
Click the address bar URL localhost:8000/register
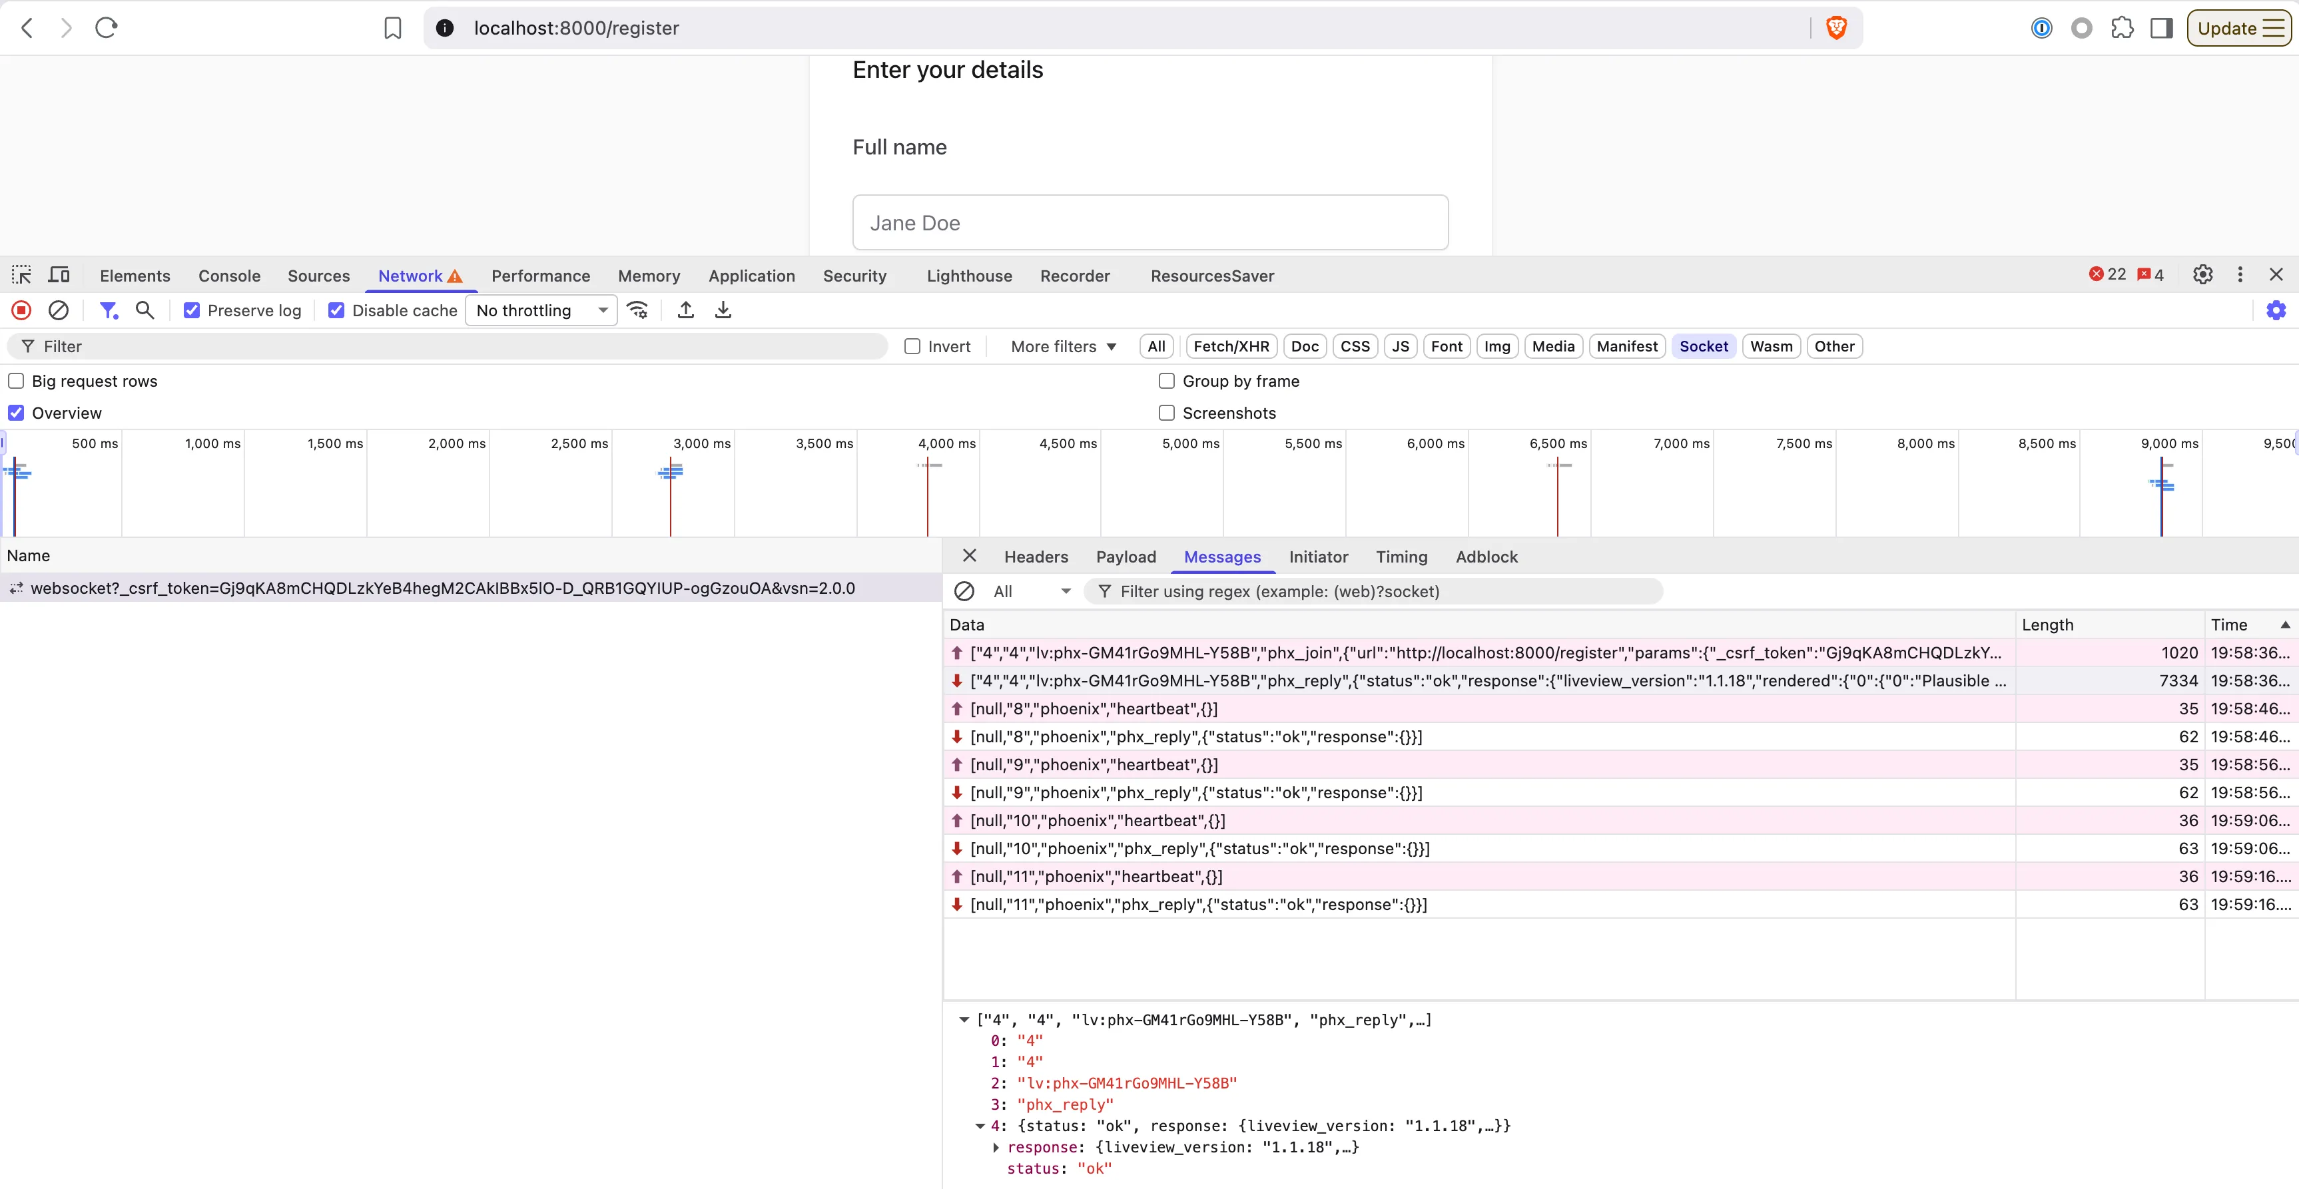click(577, 29)
